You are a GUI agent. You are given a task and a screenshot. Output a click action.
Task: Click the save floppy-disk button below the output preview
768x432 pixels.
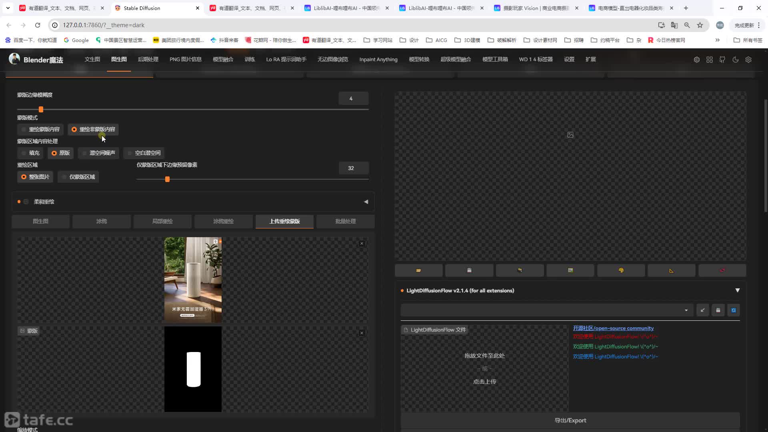(469, 270)
